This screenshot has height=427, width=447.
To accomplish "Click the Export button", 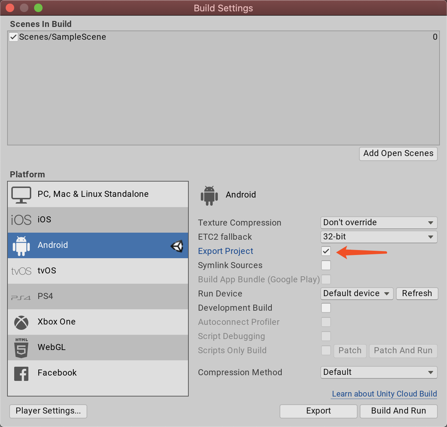I will (x=319, y=411).
